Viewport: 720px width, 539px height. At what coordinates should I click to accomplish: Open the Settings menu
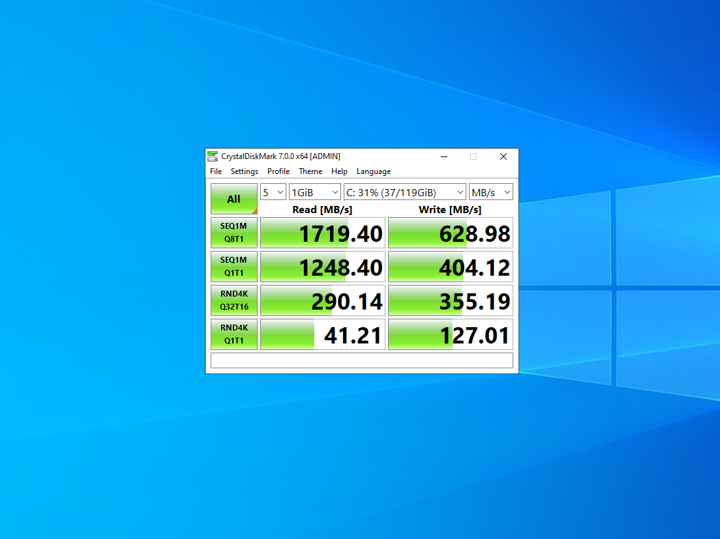tap(245, 171)
